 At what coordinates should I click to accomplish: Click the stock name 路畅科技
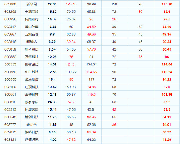tap(32, 132)
